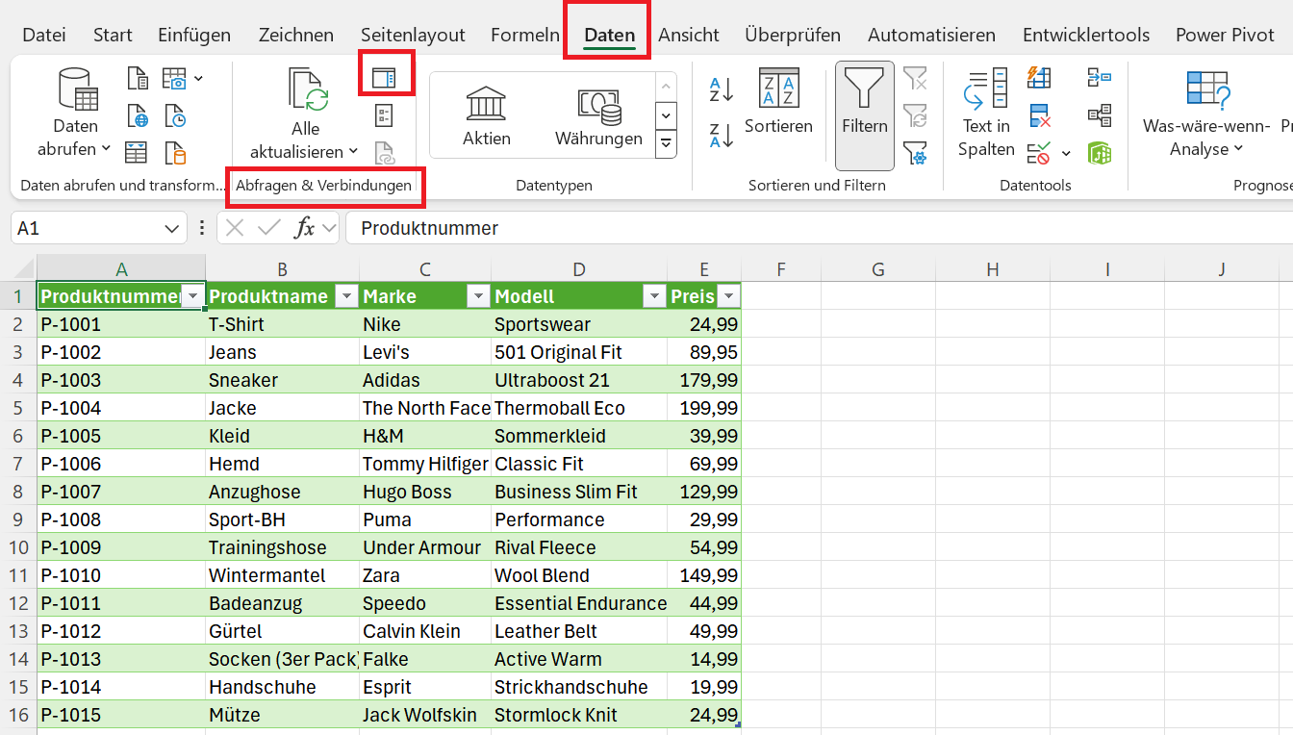Click Text in Spalten
Image resolution: width=1293 pixels, height=735 pixels.
(x=986, y=114)
